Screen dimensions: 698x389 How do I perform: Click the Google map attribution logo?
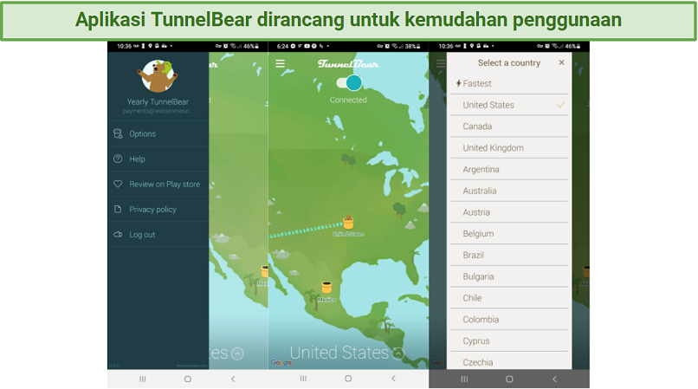281,363
